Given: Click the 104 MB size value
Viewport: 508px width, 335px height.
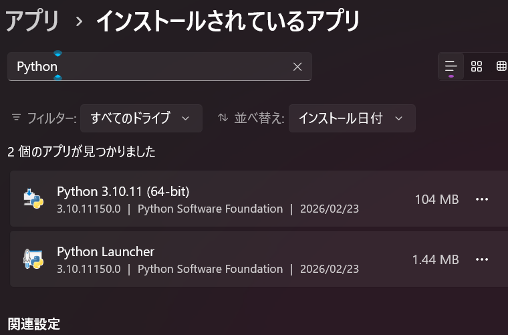Looking at the screenshot, I should [436, 199].
